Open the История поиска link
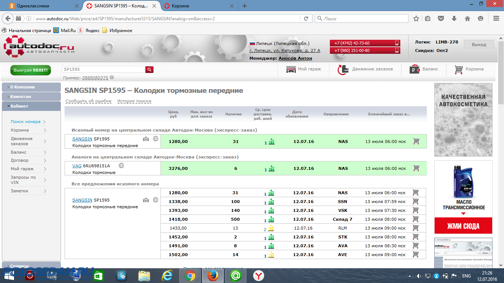The image size is (504, 283). [134, 101]
